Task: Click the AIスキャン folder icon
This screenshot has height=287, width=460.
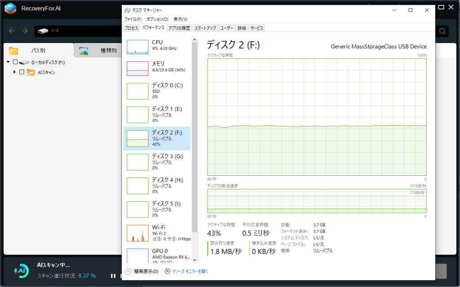Action: (31, 72)
